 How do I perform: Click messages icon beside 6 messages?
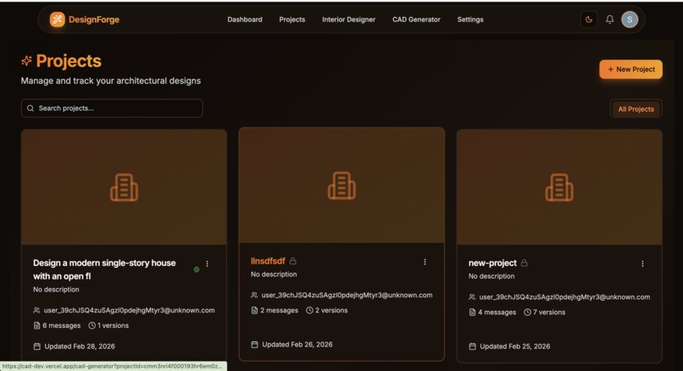[37, 325]
